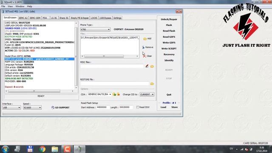The image size is (272, 153).
Task: Click the Length input field
Action: [126, 108]
